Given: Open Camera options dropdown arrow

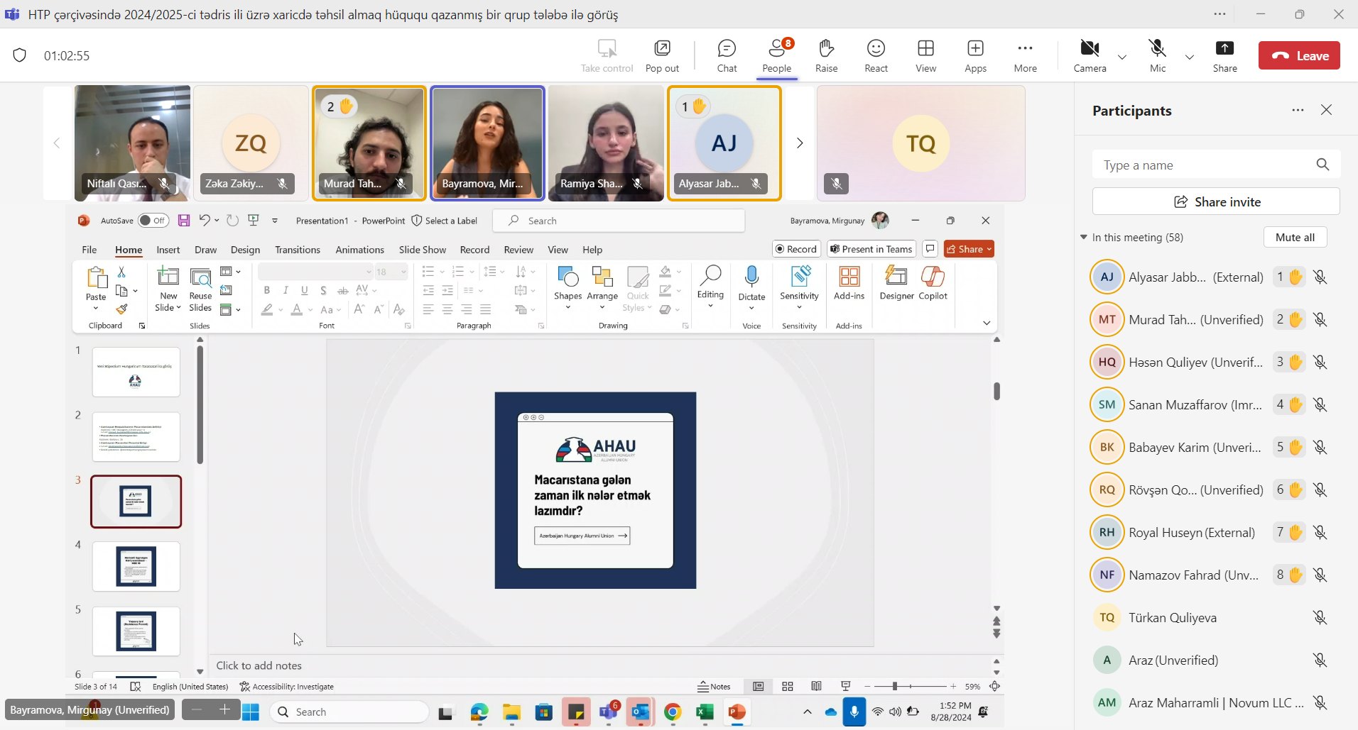Looking at the screenshot, I should coord(1122,57).
